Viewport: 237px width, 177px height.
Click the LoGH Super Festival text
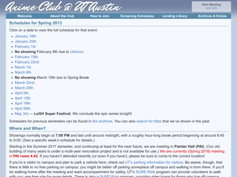52,114
